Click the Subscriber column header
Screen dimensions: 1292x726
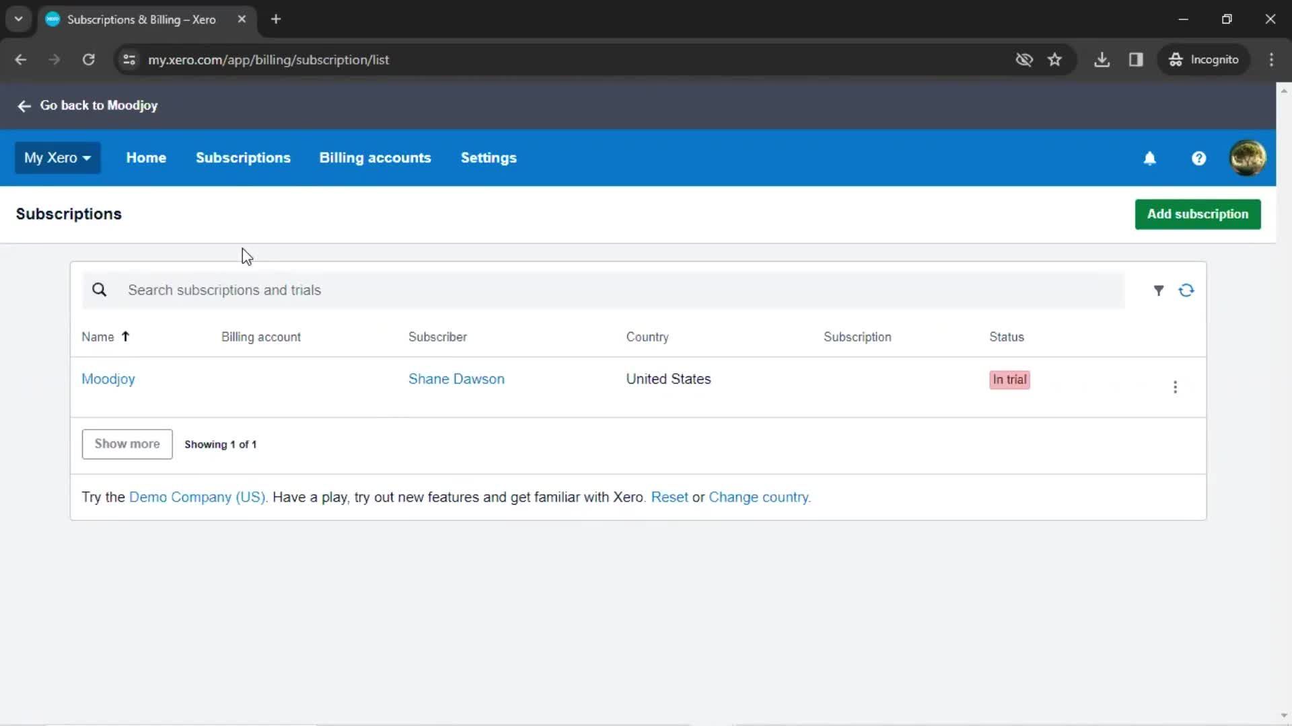437,337
